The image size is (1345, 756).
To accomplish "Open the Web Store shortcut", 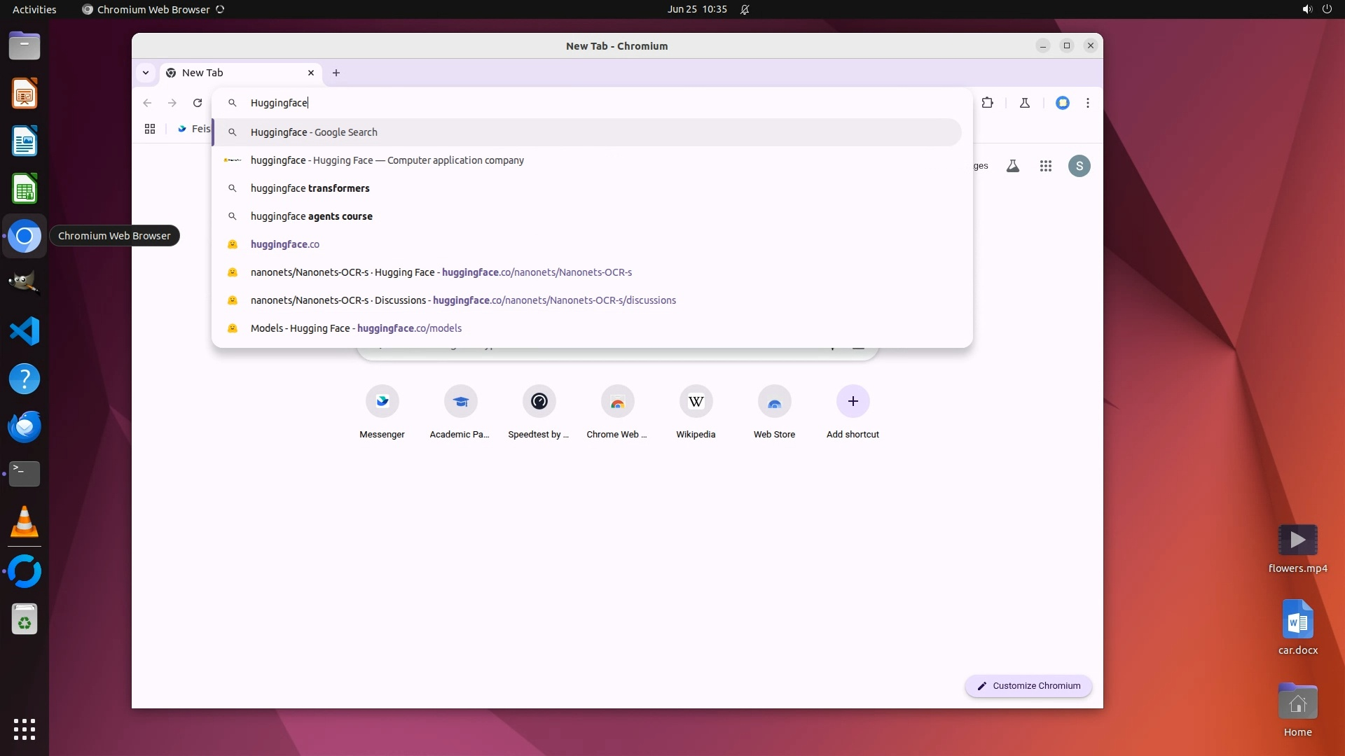I will tap(774, 402).
